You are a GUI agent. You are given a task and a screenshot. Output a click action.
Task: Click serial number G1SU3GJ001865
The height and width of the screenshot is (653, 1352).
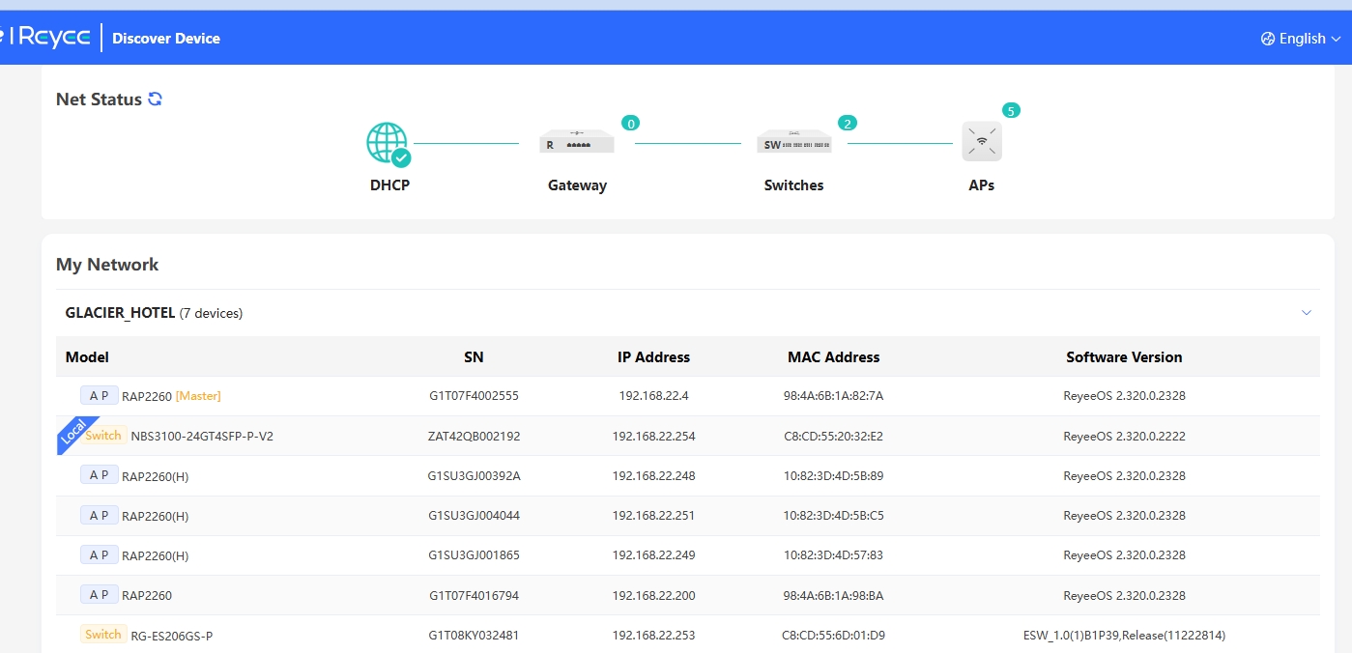pyautogui.click(x=474, y=554)
